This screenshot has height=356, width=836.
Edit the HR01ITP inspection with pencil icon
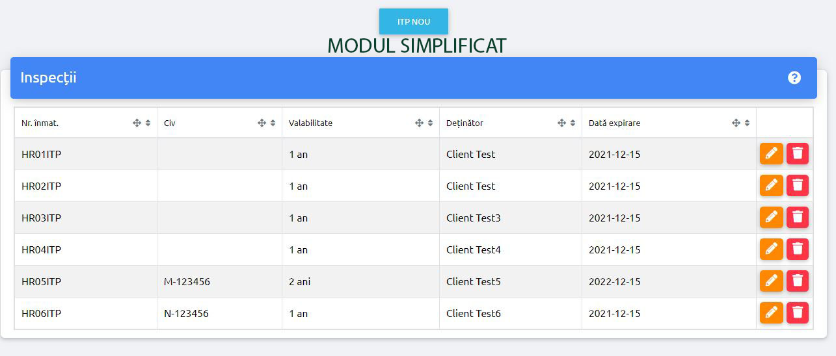772,154
